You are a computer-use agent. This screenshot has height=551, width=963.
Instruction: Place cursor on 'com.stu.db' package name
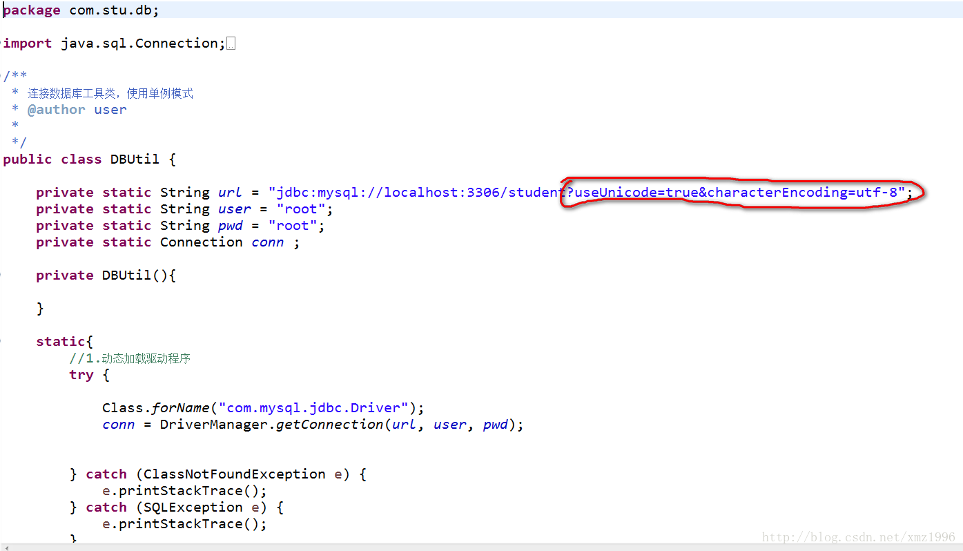(111, 10)
